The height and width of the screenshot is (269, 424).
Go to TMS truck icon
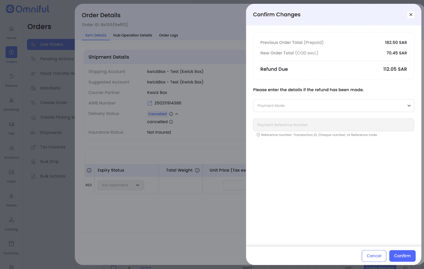coord(11,124)
